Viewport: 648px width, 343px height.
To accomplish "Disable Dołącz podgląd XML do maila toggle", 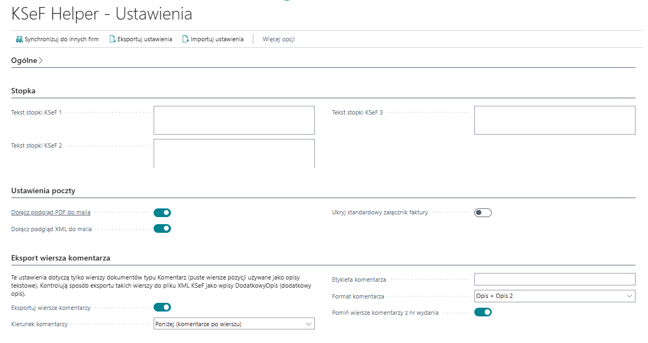I will 162,228.
